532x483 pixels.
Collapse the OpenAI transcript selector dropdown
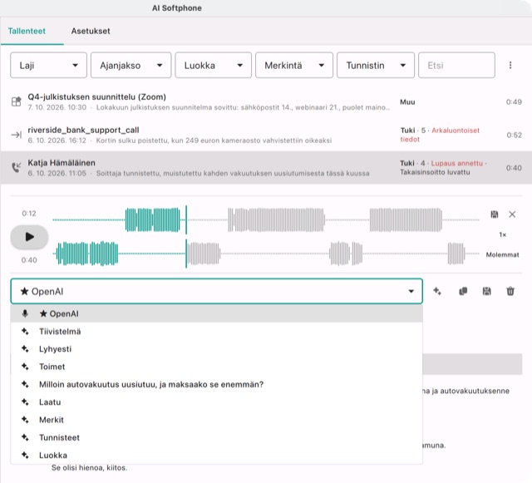point(216,291)
